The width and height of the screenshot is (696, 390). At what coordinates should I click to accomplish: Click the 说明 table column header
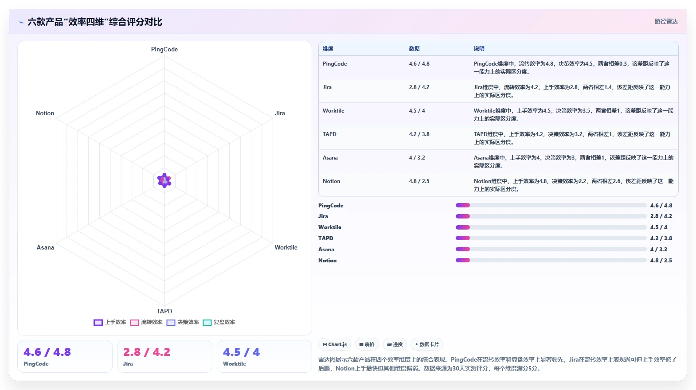[479, 49]
